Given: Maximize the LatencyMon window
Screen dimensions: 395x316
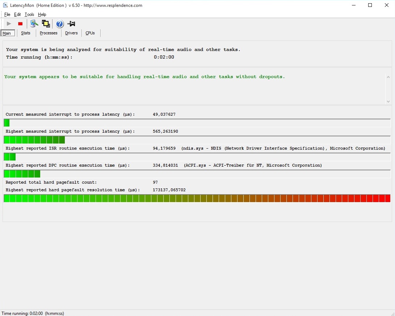Looking at the screenshot, I should pos(370,5).
